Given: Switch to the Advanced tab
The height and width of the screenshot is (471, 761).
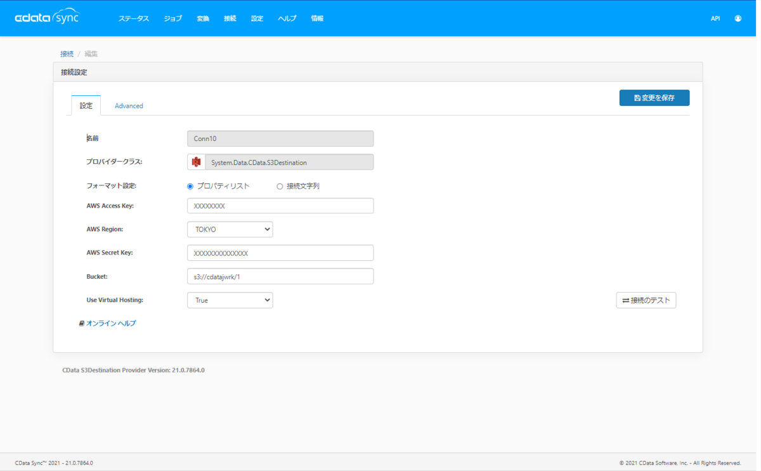Looking at the screenshot, I should [129, 106].
